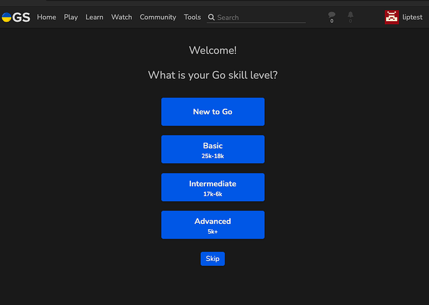Pick Intermediate 17k-6k skill level
The image size is (429, 305).
(213, 188)
